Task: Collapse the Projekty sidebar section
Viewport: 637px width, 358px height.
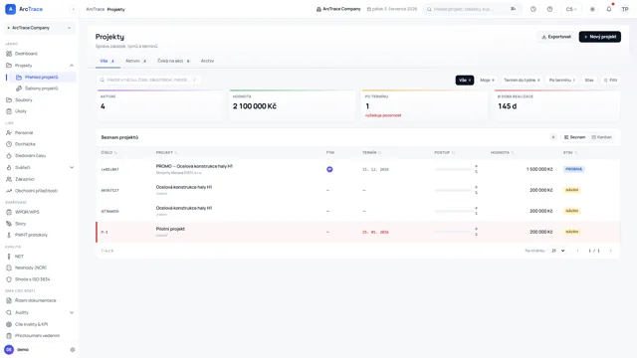Action: (72, 66)
